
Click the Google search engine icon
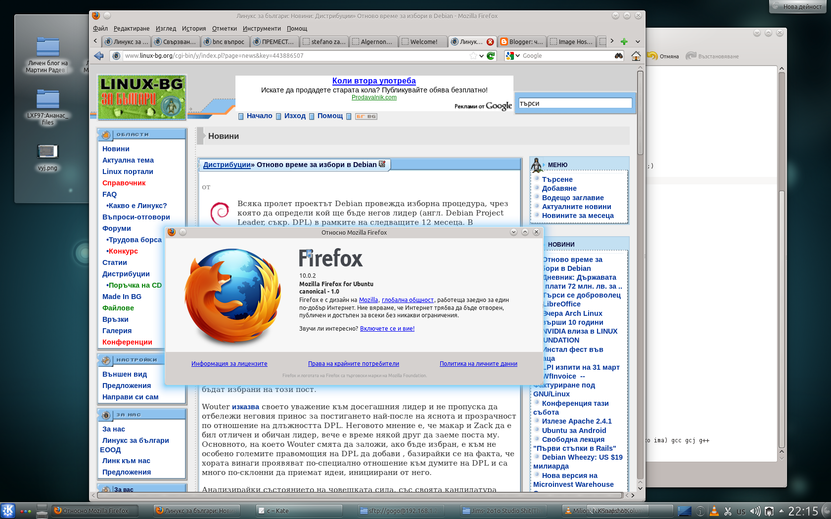point(510,56)
